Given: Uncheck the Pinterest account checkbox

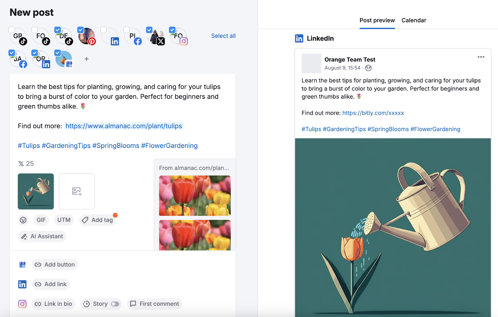Looking at the screenshot, I should click(80, 30).
